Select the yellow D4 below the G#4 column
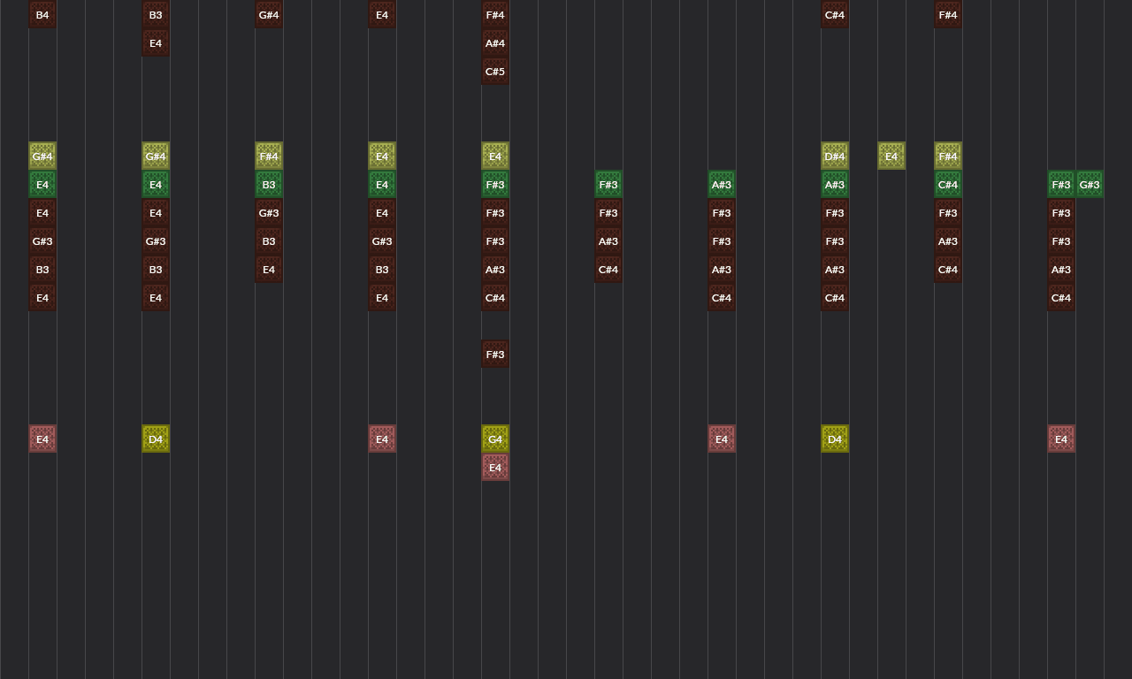Screen dimensions: 1132x679 coord(156,439)
